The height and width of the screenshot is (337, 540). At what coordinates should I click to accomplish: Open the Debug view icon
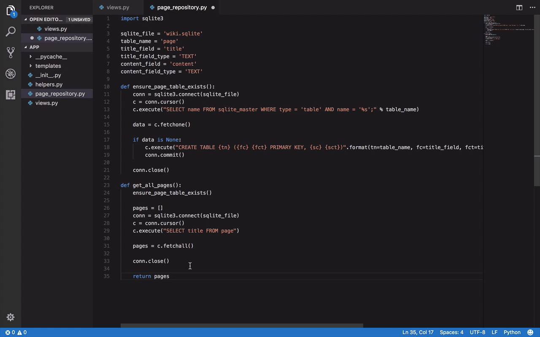click(11, 74)
